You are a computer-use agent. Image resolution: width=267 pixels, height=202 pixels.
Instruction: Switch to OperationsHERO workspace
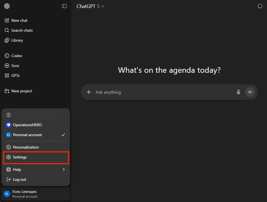[27, 125]
